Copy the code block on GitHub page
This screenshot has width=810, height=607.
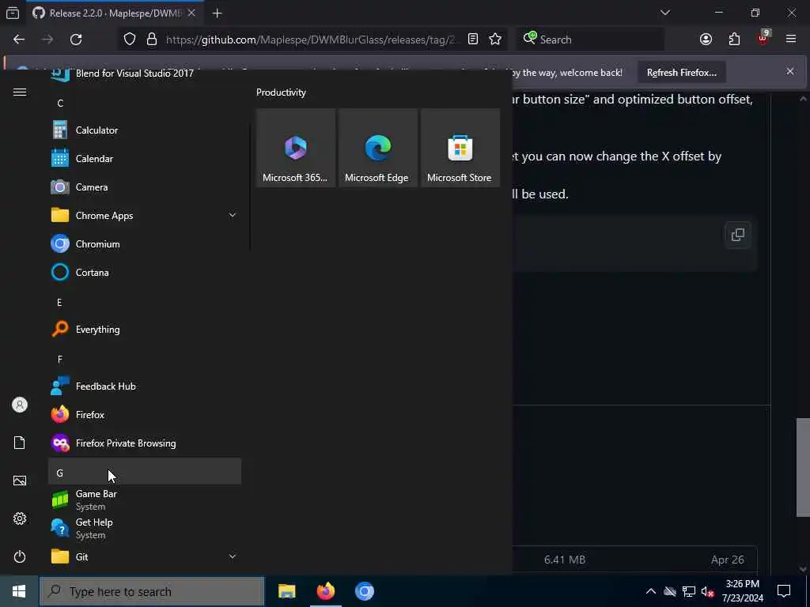click(738, 235)
